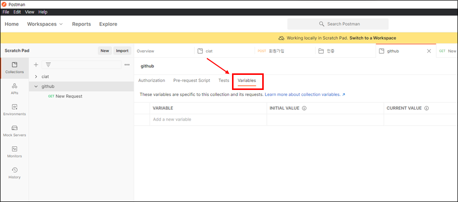Switch to the Pre-request Script tab
Screen dimensions: 458x202
(192, 80)
